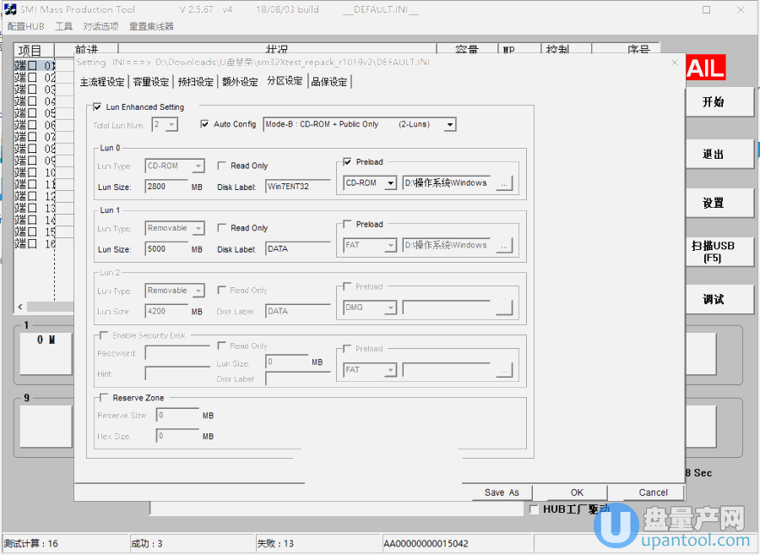760x555 pixels.
Task: Click the Lun 1 preload browse button
Action: pyautogui.click(x=504, y=246)
